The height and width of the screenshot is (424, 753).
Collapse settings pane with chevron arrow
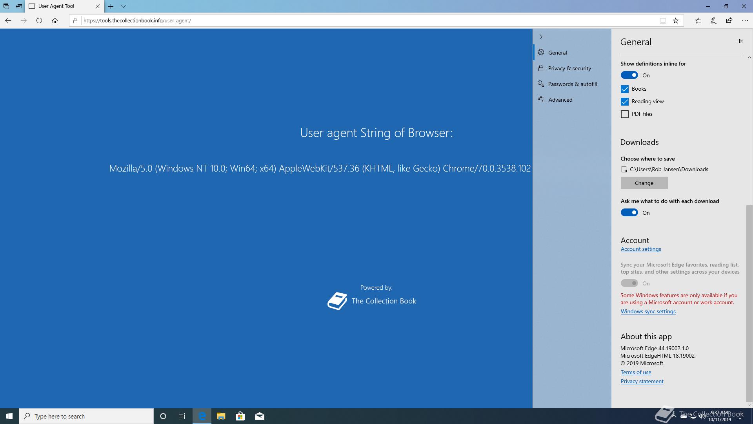tap(541, 37)
